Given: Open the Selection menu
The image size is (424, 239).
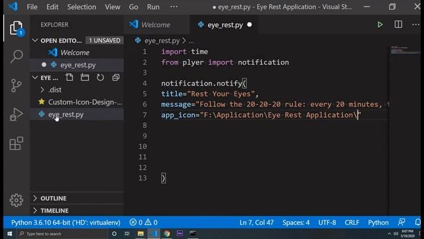Looking at the screenshot, I should pyautogui.click(x=81, y=7).
